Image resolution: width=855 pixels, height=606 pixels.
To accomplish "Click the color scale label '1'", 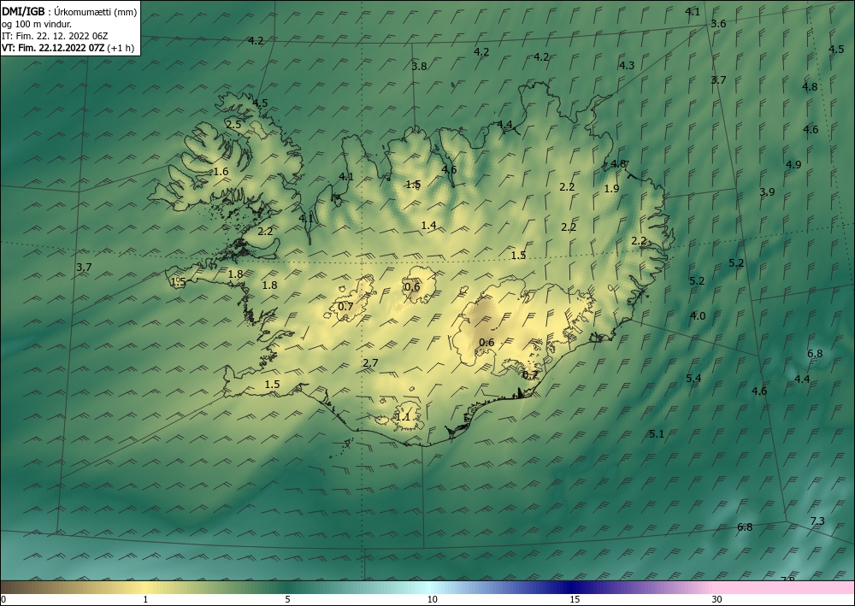I will tap(145, 599).
